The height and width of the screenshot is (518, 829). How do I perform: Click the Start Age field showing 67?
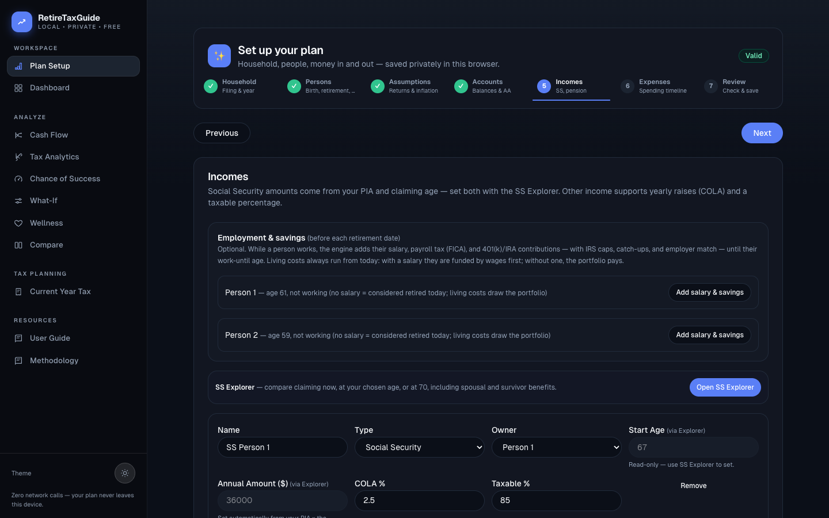[x=694, y=447]
